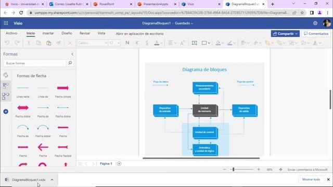The width and height of the screenshot is (333, 187).
Task: Switch to the Diseño tab
Action: click(67, 33)
